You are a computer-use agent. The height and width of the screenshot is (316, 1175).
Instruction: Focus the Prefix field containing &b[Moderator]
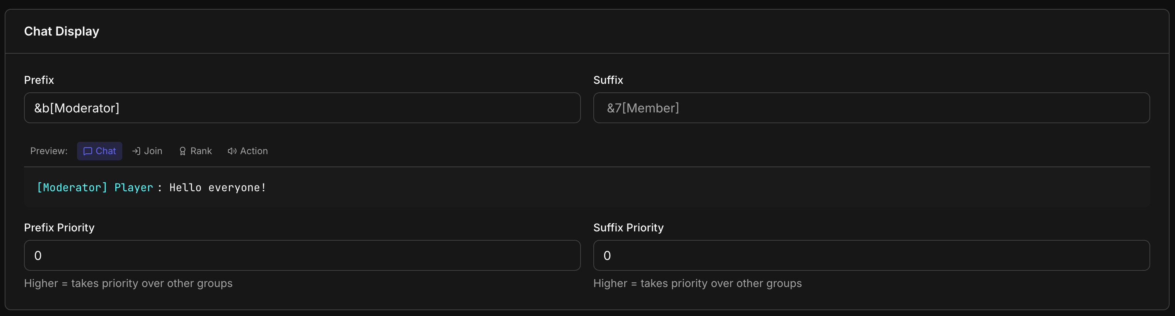click(x=302, y=108)
